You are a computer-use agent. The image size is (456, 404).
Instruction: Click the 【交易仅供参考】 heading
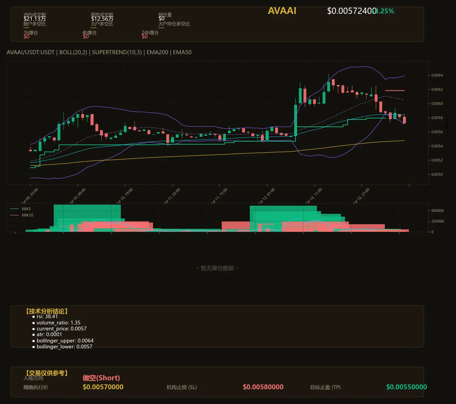click(47, 373)
